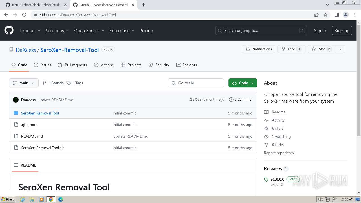The width and height of the screenshot is (361, 203).
Task: Expand the star lists dropdown arrow
Action: click(340, 49)
